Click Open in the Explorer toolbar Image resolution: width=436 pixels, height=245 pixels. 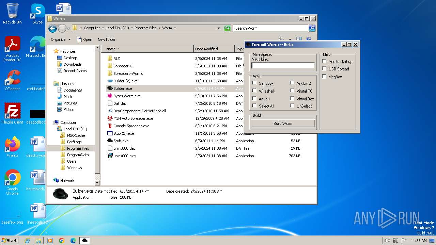[84, 39]
